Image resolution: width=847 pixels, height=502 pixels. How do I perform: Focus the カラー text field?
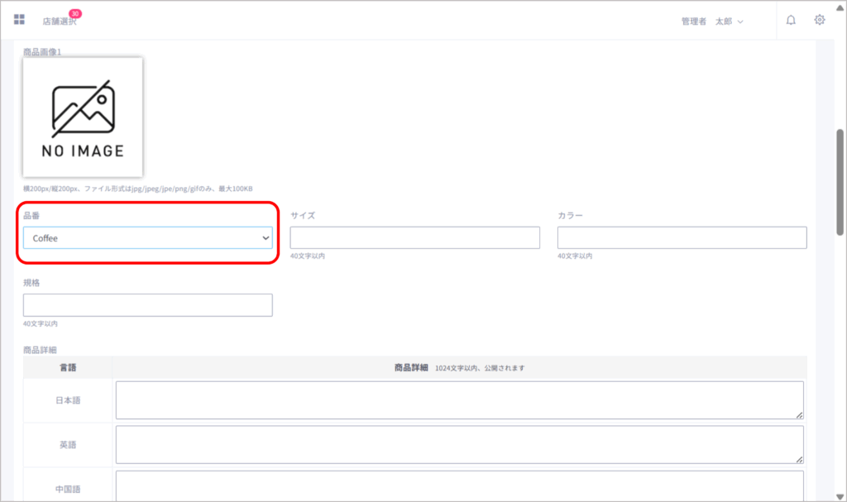[x=682, y=238]
